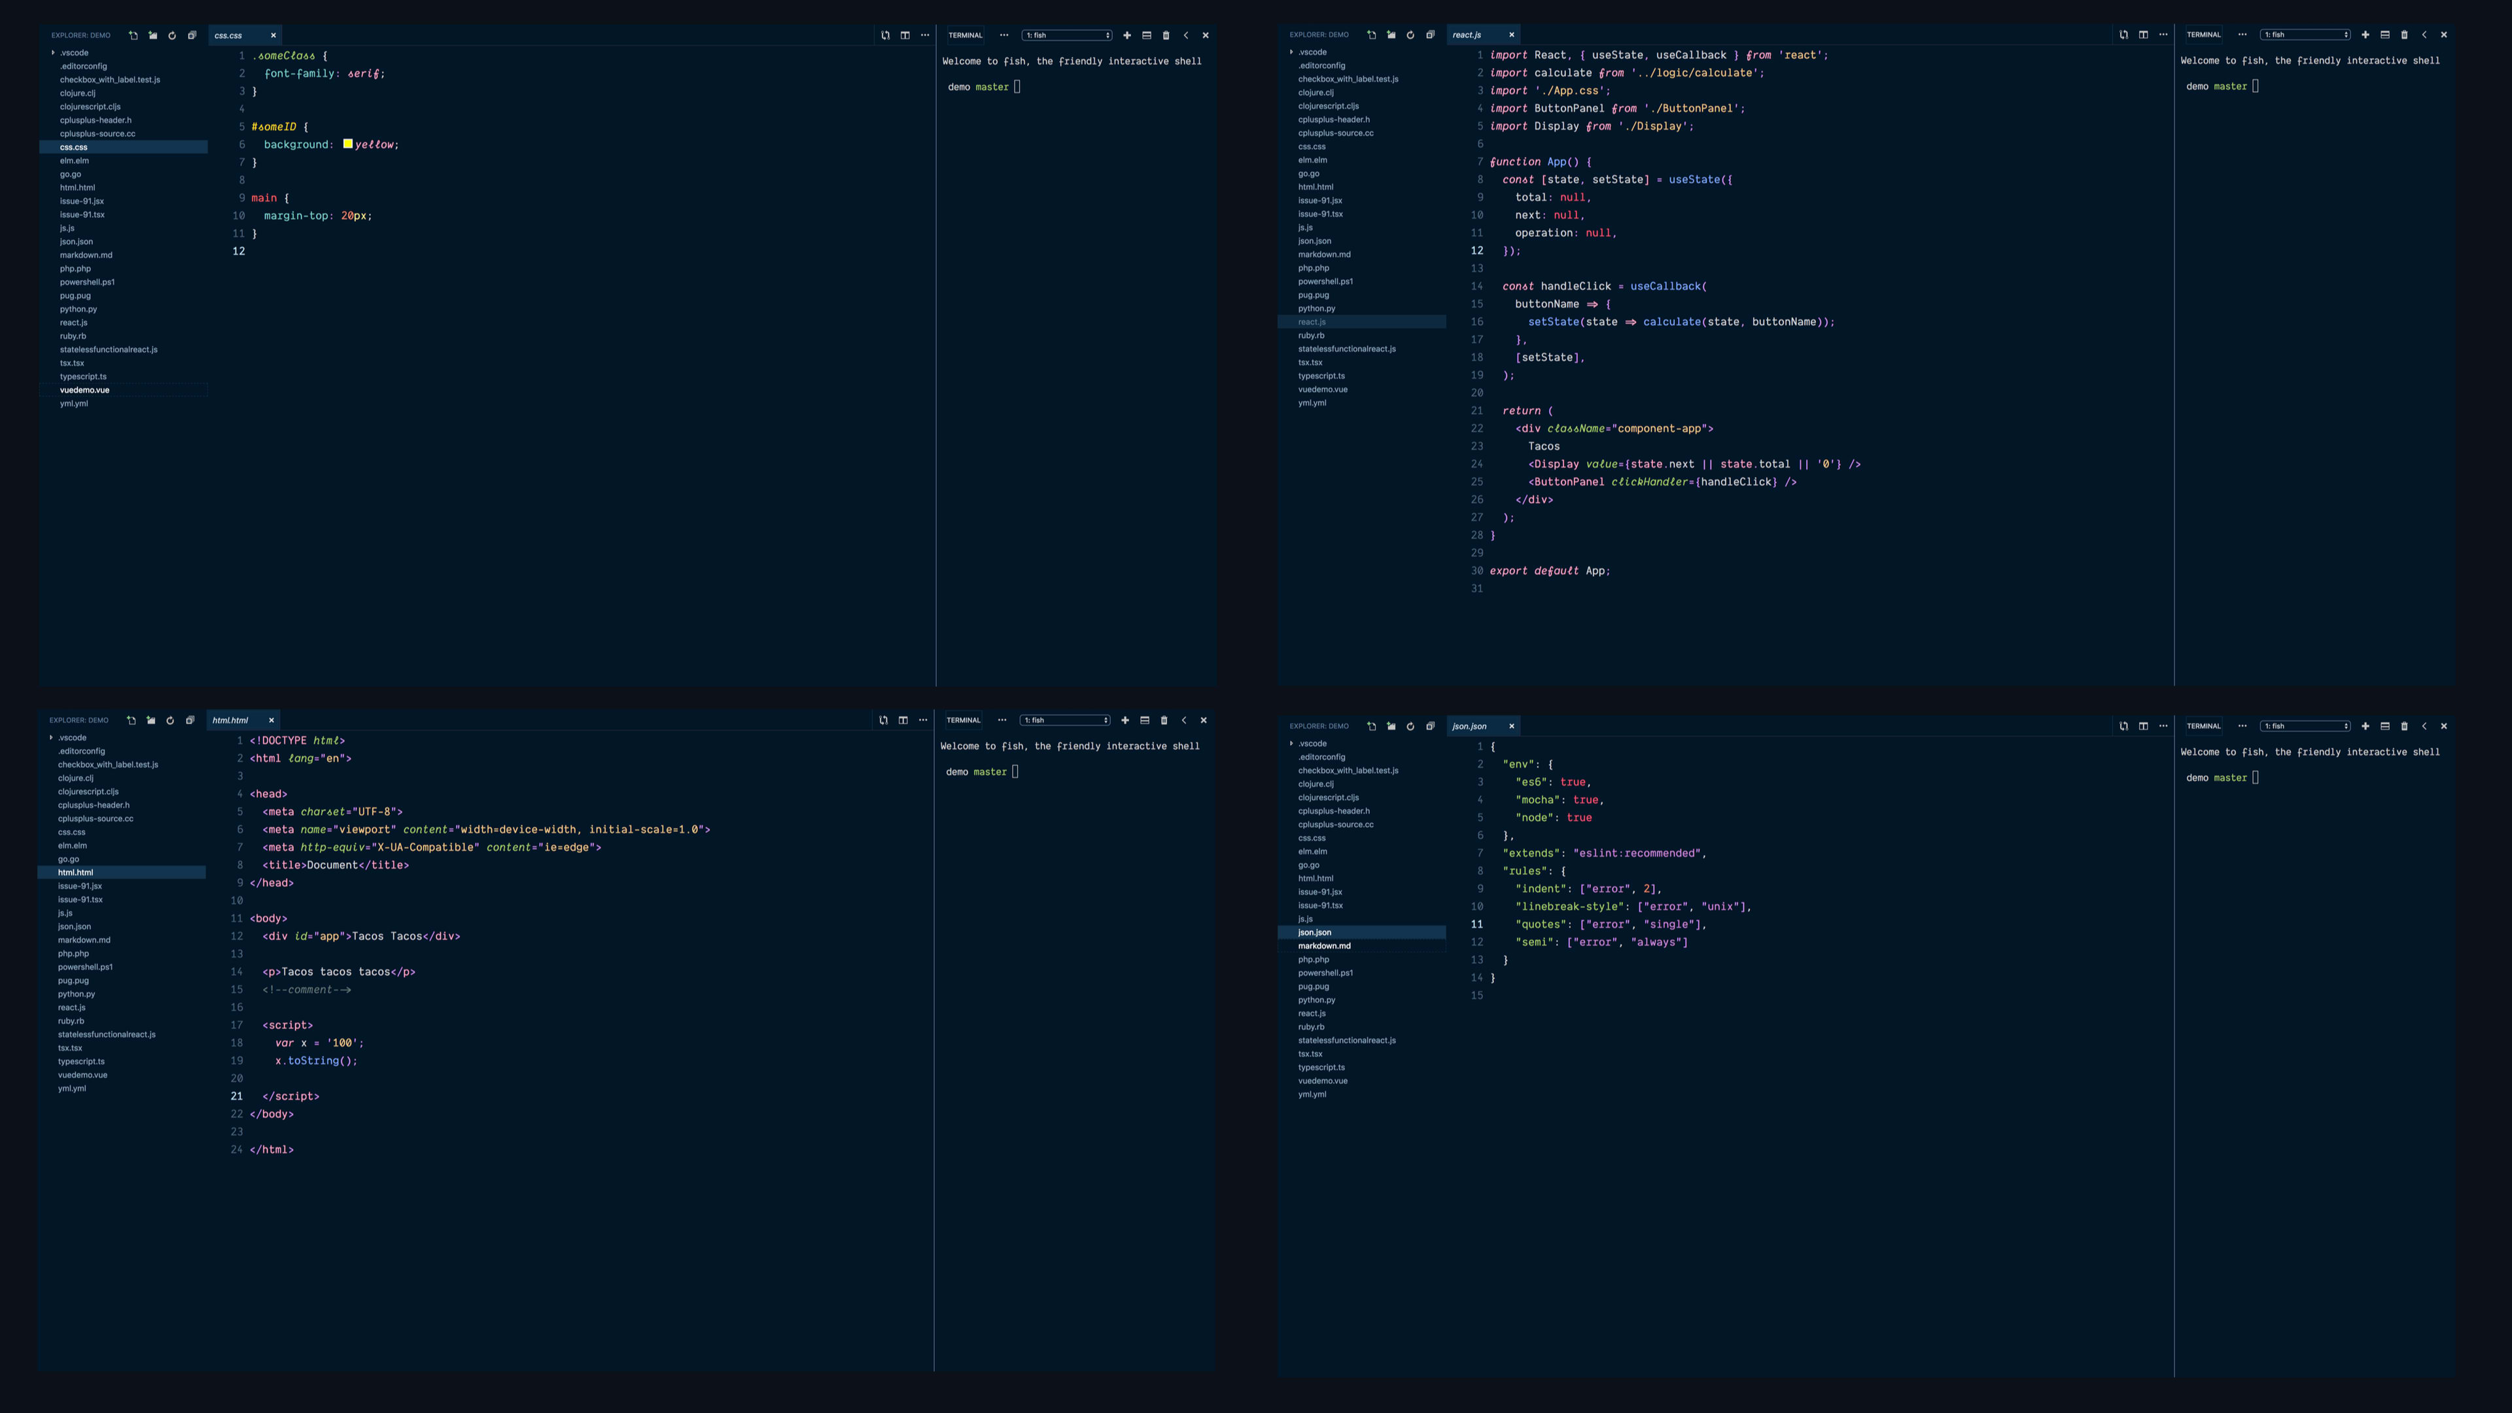2512x1413 pixels.
Task: Refresh explorer in html.html window
Action: tap(169, 721)
